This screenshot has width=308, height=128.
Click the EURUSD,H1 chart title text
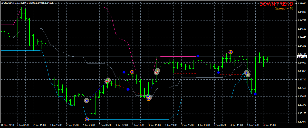[x=8, y=3]
